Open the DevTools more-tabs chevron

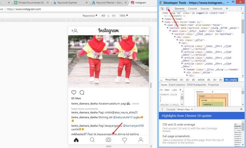(227, 9)
